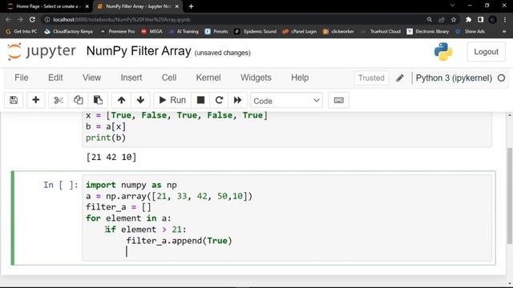Click the Jupyter logo
The image size is (513, 288).
tap(41, 51)
